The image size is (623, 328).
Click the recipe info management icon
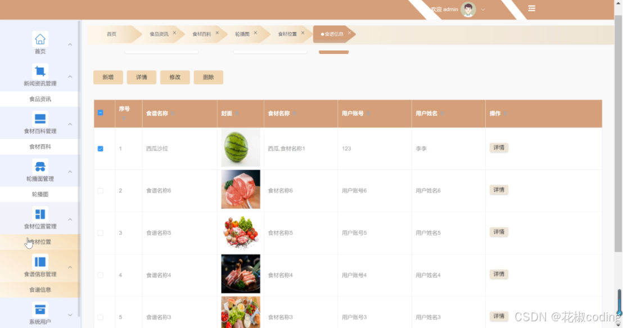pyautogui.click(x=40, y=262)
